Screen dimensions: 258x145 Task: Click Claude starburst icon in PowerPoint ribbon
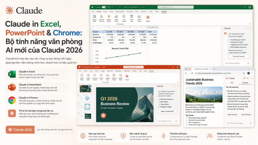tap(127, 76)
